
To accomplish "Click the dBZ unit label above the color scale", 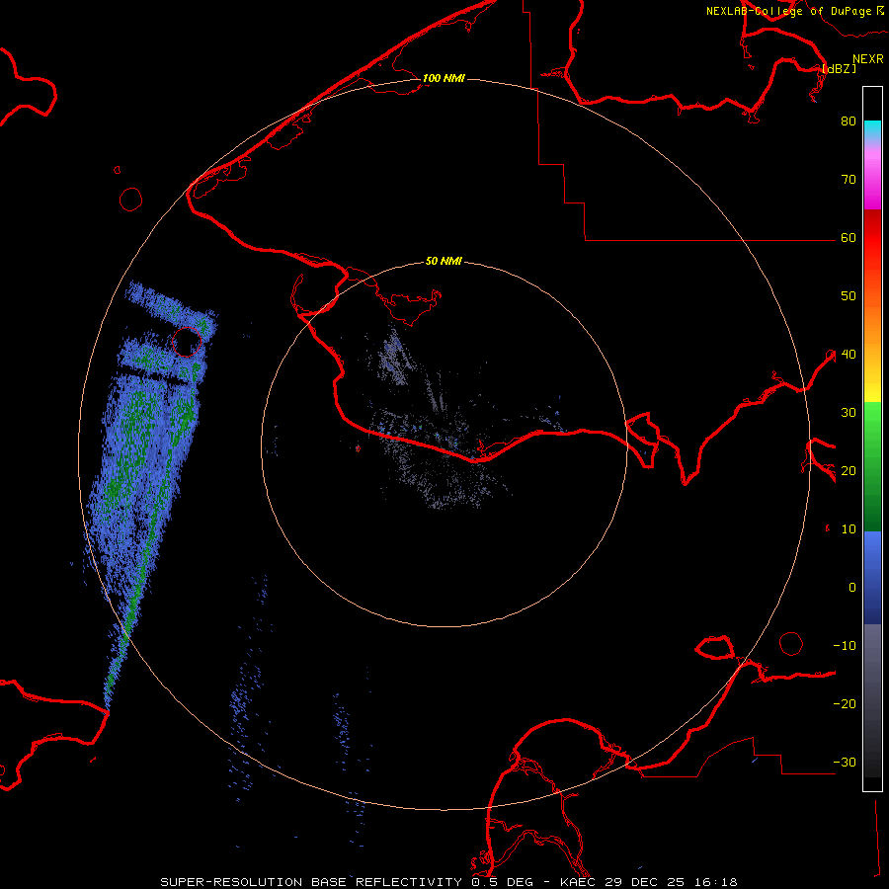I will click(840, 68).
